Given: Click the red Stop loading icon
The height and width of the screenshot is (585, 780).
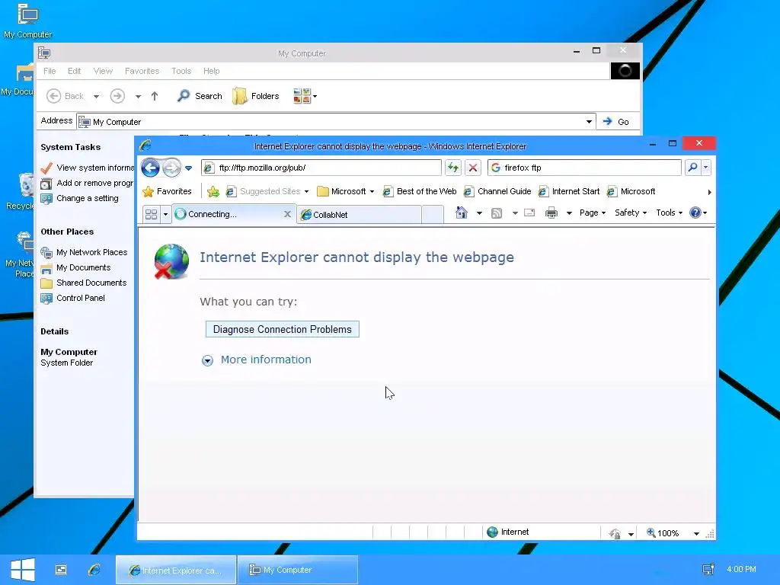Looking at the screenshot, I should click(473, 168).
